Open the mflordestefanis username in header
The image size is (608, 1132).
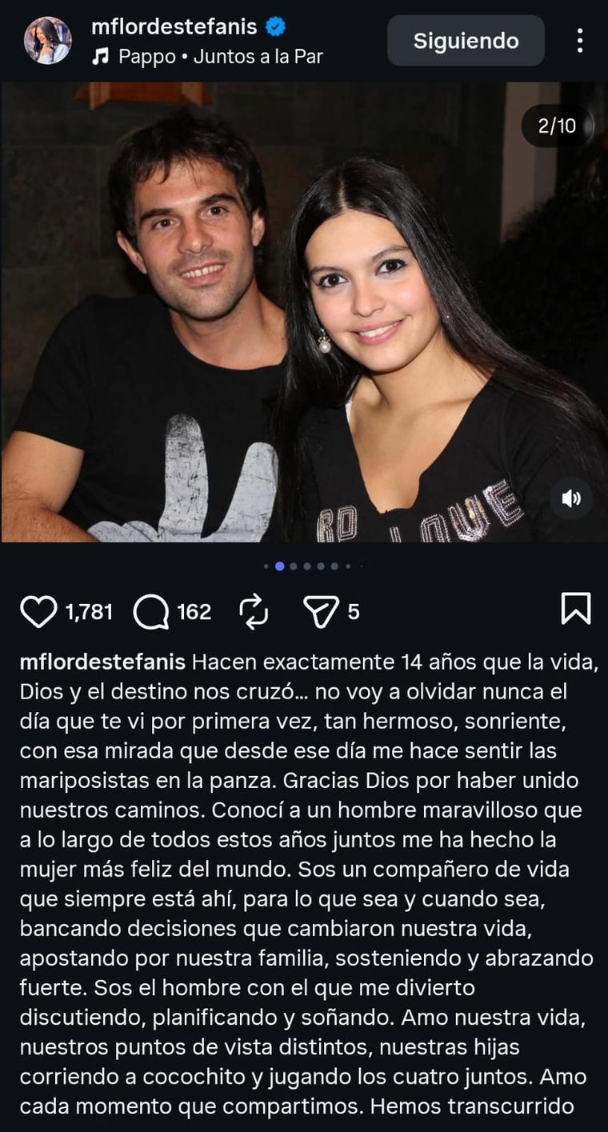click(x=174, y=27)
